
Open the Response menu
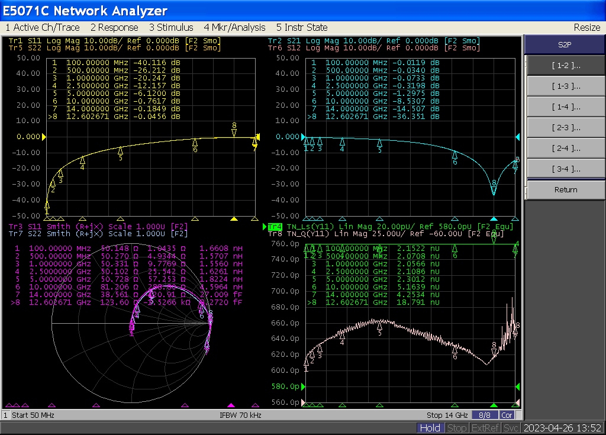114,27
